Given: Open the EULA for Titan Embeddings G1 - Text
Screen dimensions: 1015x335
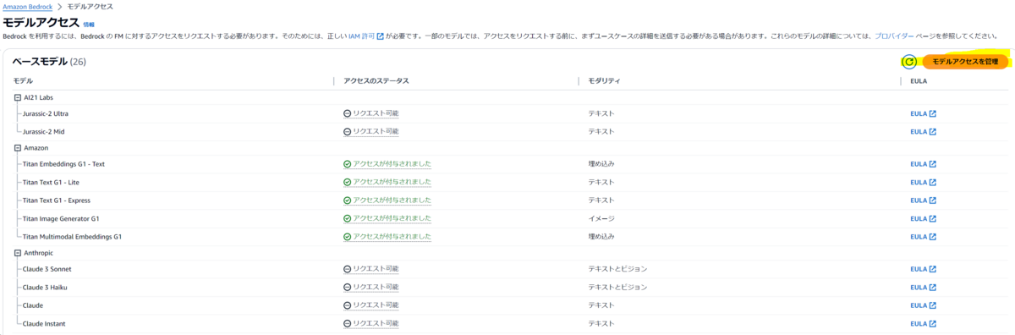Looking at the screenshot, I should (923, 164).
